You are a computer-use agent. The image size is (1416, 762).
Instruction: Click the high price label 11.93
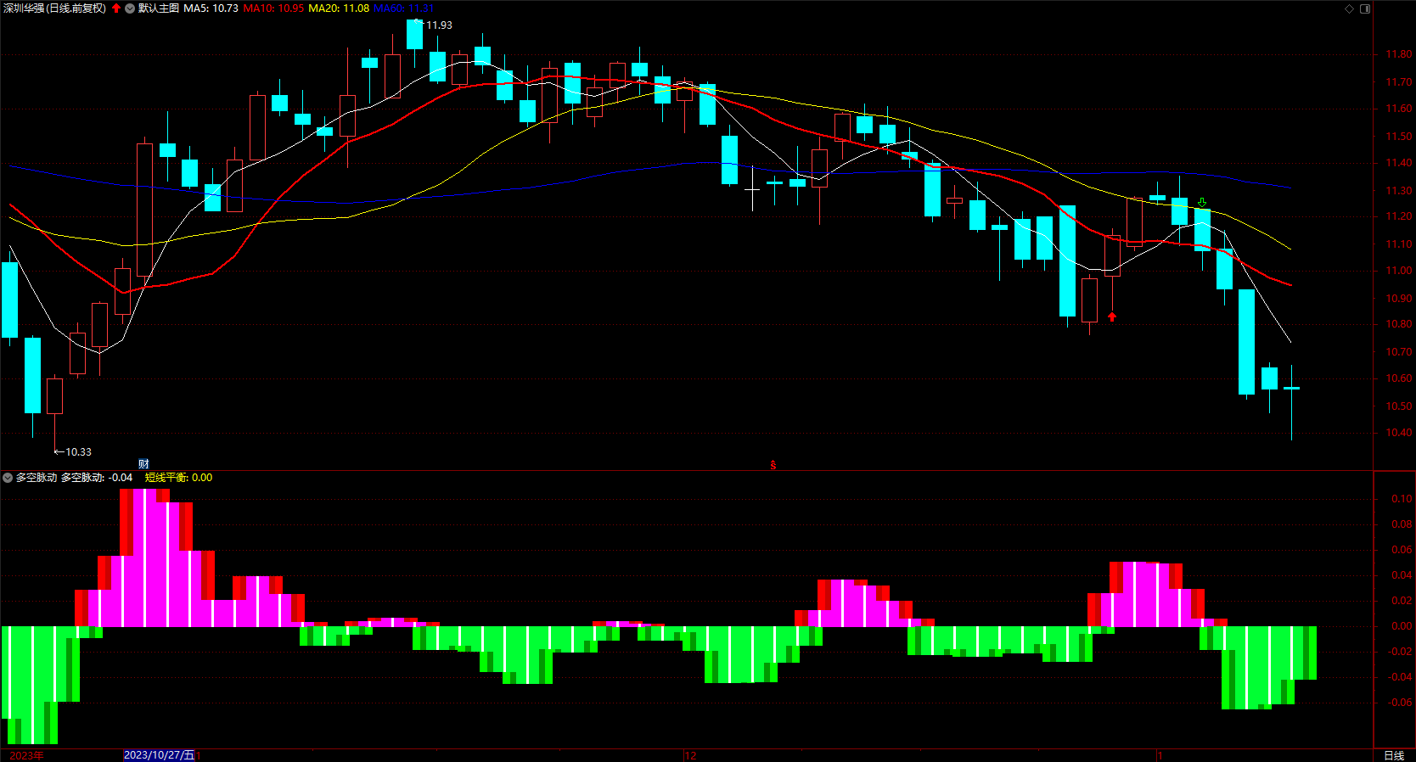[x=439, y=25]
